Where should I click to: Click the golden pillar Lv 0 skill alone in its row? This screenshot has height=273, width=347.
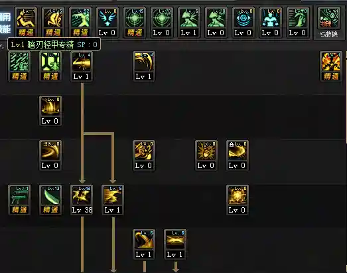click(50, 106)
